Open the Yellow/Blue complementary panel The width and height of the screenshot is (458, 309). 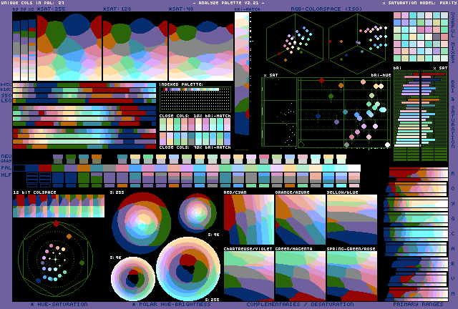(351, 220)
